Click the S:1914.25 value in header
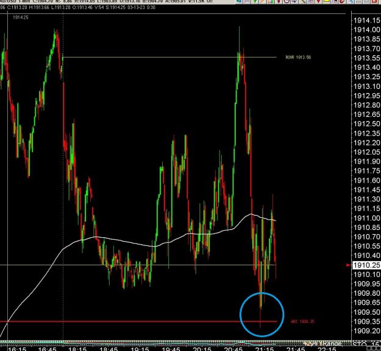 coord(115,7)
